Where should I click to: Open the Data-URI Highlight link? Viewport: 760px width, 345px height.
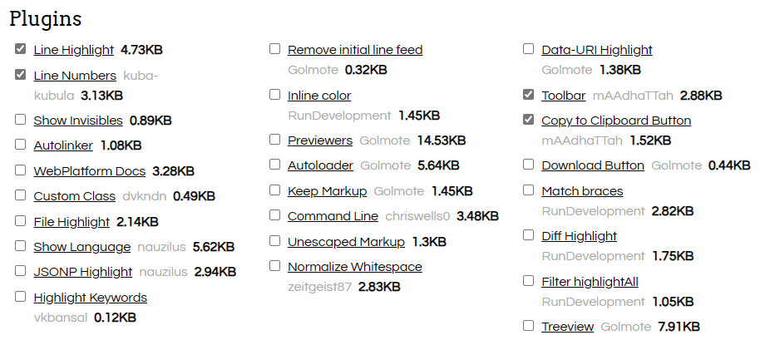coord(596,50)
